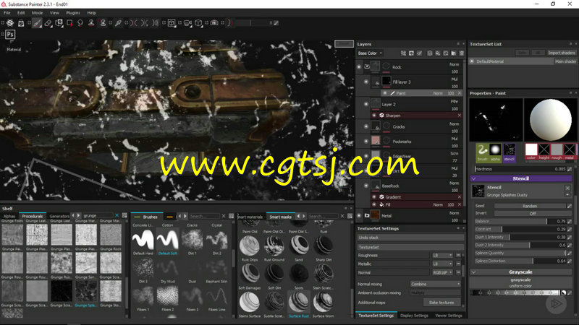Add a folder from Layers toolbar
Screen dimensions: 579x325
tap(454, 53)
